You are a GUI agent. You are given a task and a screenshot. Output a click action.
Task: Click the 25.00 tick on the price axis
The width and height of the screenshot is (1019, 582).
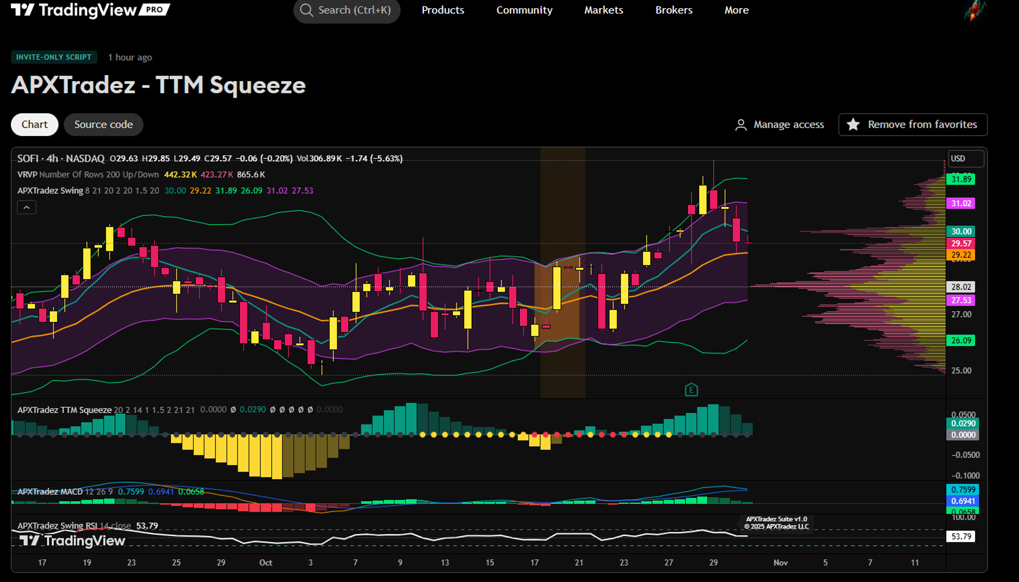click(961, 371)
